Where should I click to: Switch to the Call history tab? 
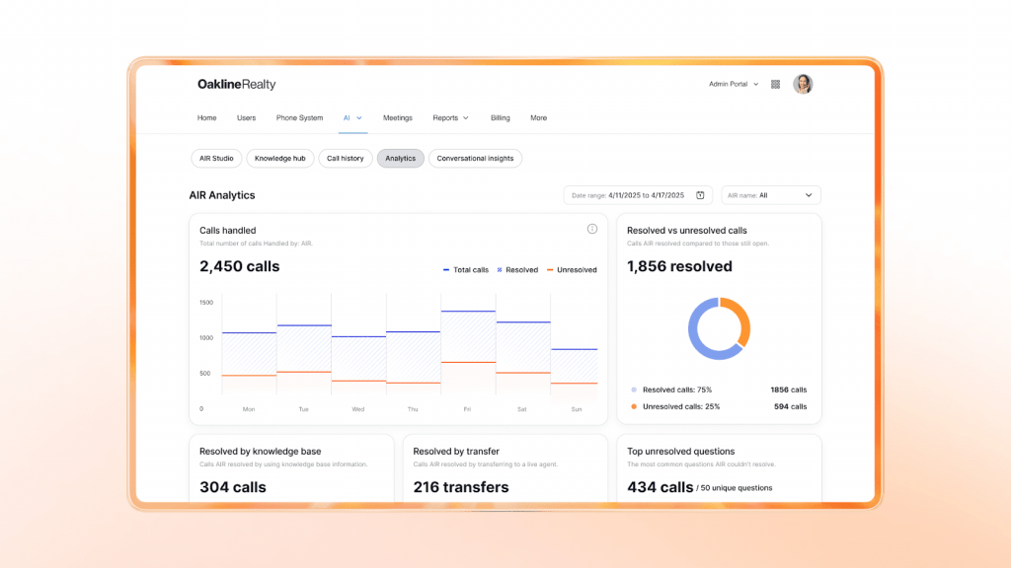point(345,158)
